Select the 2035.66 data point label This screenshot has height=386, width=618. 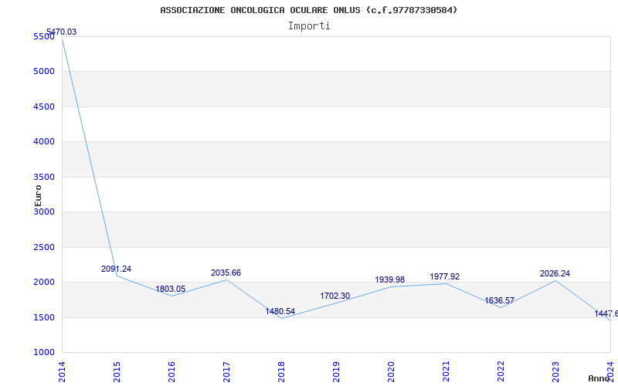click(x=226, y=273)
